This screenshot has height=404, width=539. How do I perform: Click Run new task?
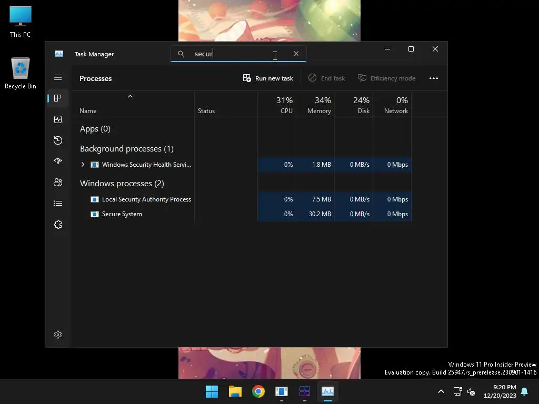click(x=268, y=78)
